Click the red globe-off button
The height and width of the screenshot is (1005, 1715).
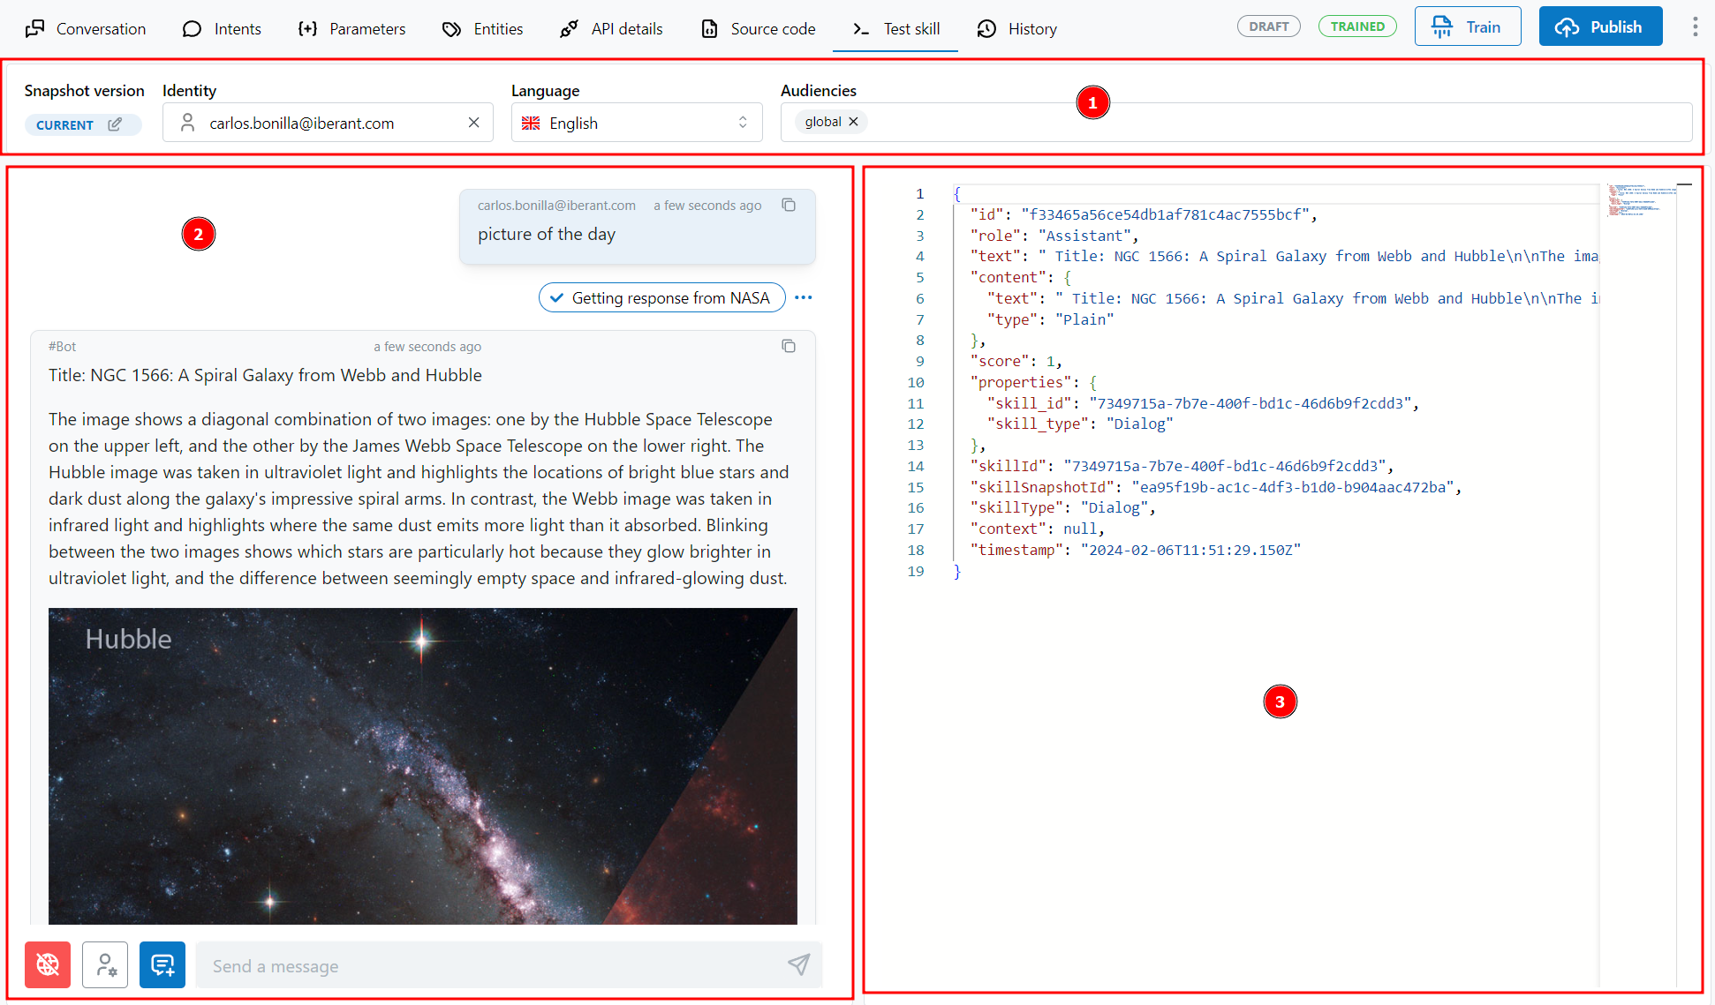coord(48,964)
